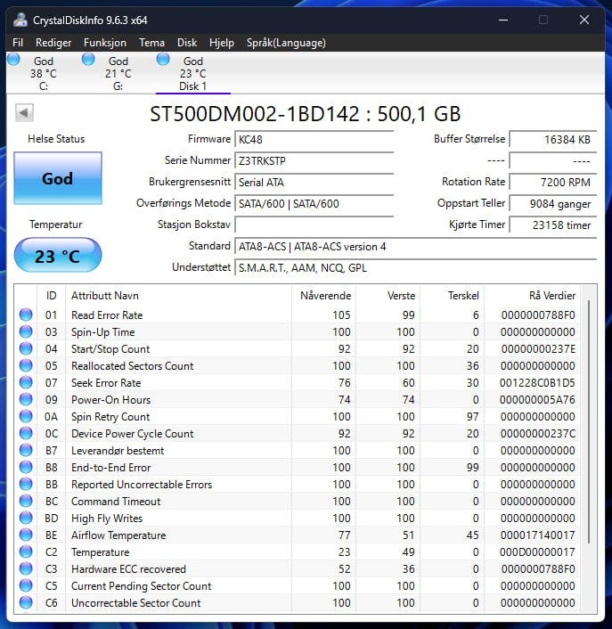Click the G: drive status orb
Image resolution: width=612 pixels, height=629 pixels.
[x=88, y=60]
